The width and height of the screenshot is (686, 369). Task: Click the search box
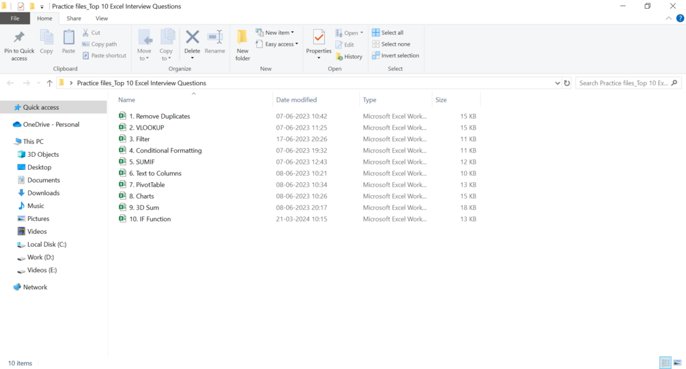628,83
